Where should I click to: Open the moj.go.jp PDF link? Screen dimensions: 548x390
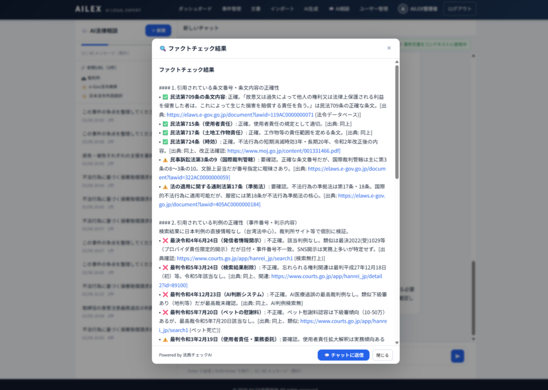click(284, 151)
